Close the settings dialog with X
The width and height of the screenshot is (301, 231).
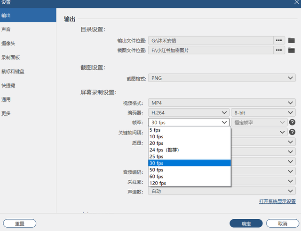(297, 2)
